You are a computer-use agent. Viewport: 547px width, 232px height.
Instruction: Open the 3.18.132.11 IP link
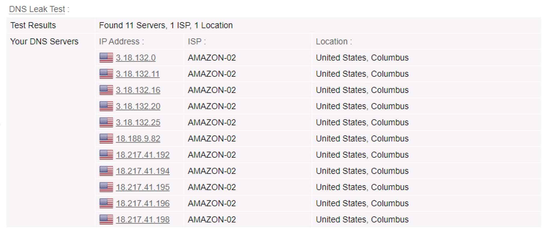[138, 74]
